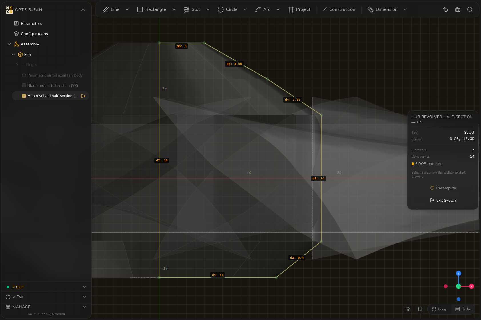Select dimension label d5: 8.06
The width and height of the screenshot is (481, 320).
tap(234, 64)
